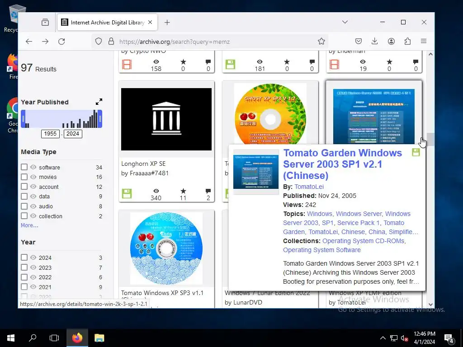Close the Internet Archive tab
The height and width of the screenshot is (347, 463).
[x=150, y=23]
